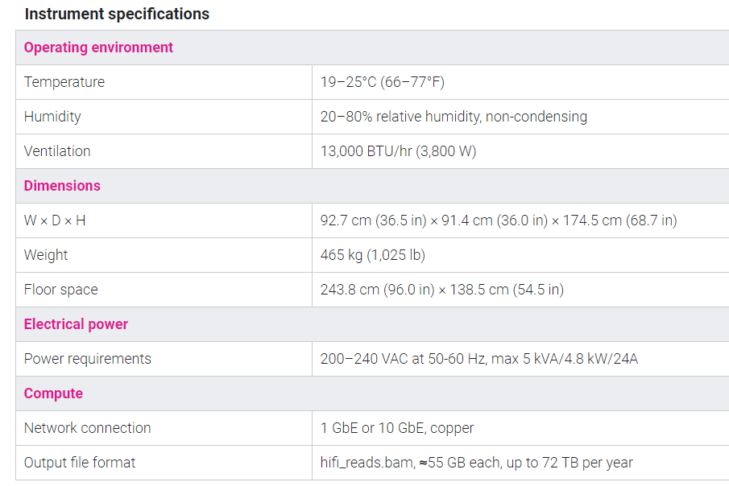This screenshot has height=486, width=729.
Task: Click the 13,000 BTU/hr ventilation value
Action: pos(398,151)
